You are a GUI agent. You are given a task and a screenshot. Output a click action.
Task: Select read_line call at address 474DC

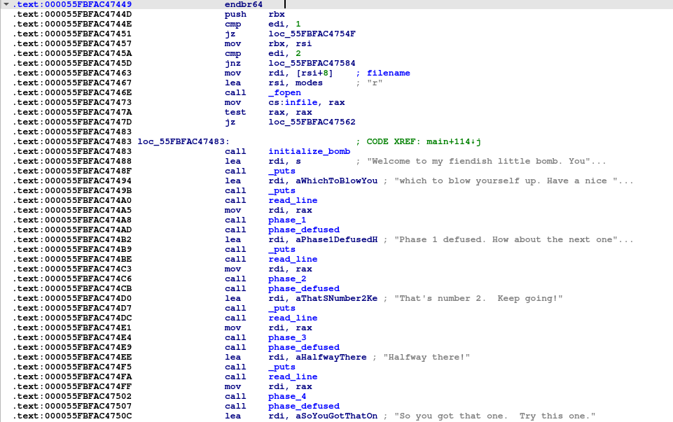coord(293,318)
